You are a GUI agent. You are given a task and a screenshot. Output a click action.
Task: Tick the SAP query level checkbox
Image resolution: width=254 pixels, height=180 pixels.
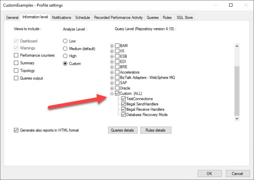click(117, 83)
